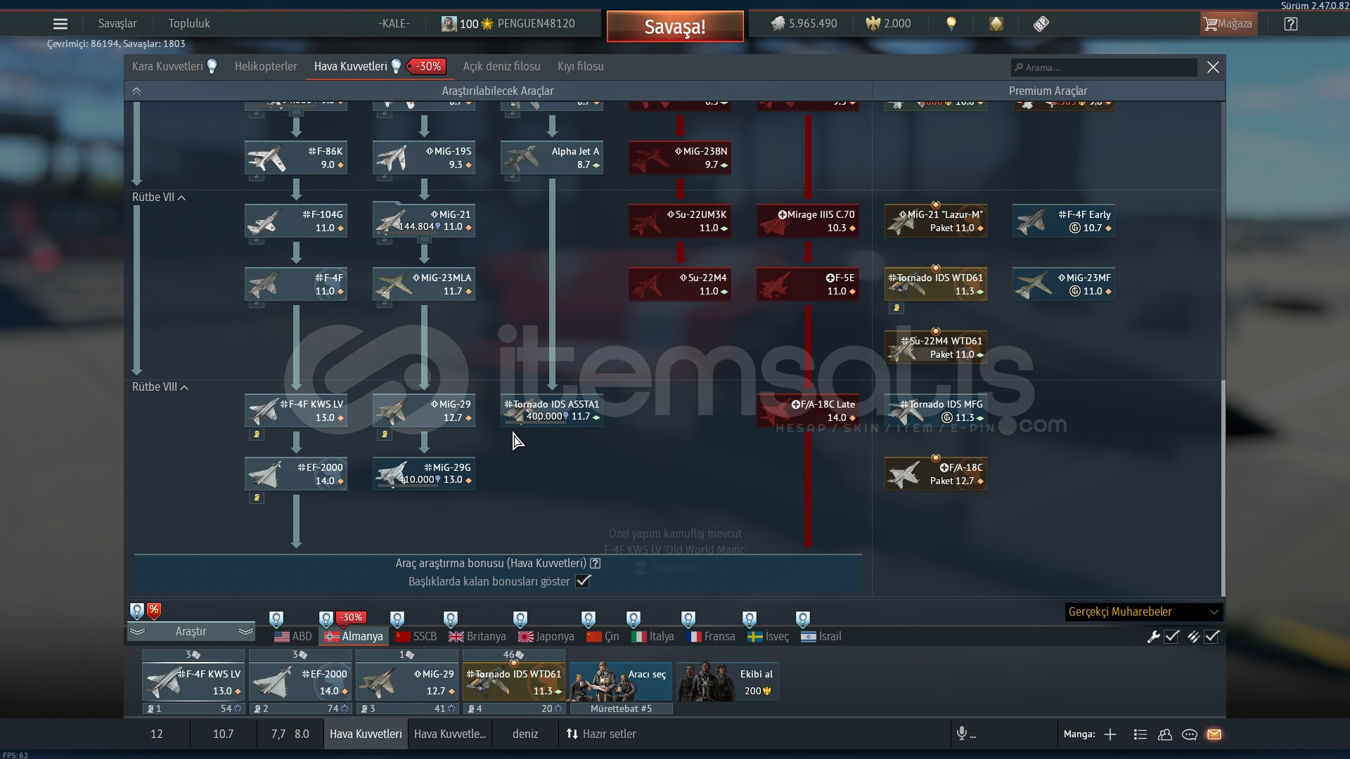Viewport: 1350px width, 759px height.
Task: Click the ammo refill bullets icon
Action: [x=1193, y=636]
